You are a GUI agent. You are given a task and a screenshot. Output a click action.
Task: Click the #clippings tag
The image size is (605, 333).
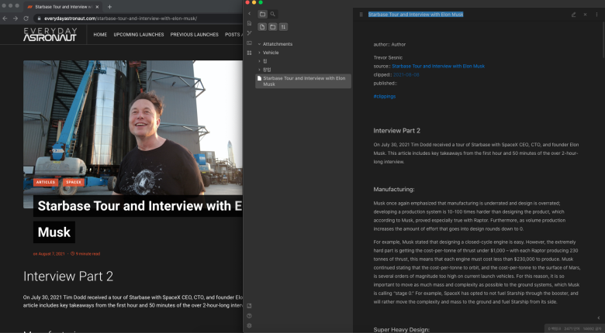tap(384, 96)
